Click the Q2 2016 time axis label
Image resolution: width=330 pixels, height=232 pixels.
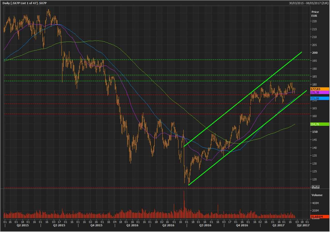pyautogui.click(x=168, y=226)
